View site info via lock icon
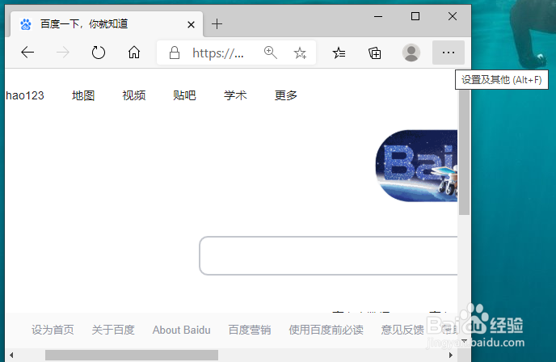Screen dimensions: 556x362 point(174,53)
